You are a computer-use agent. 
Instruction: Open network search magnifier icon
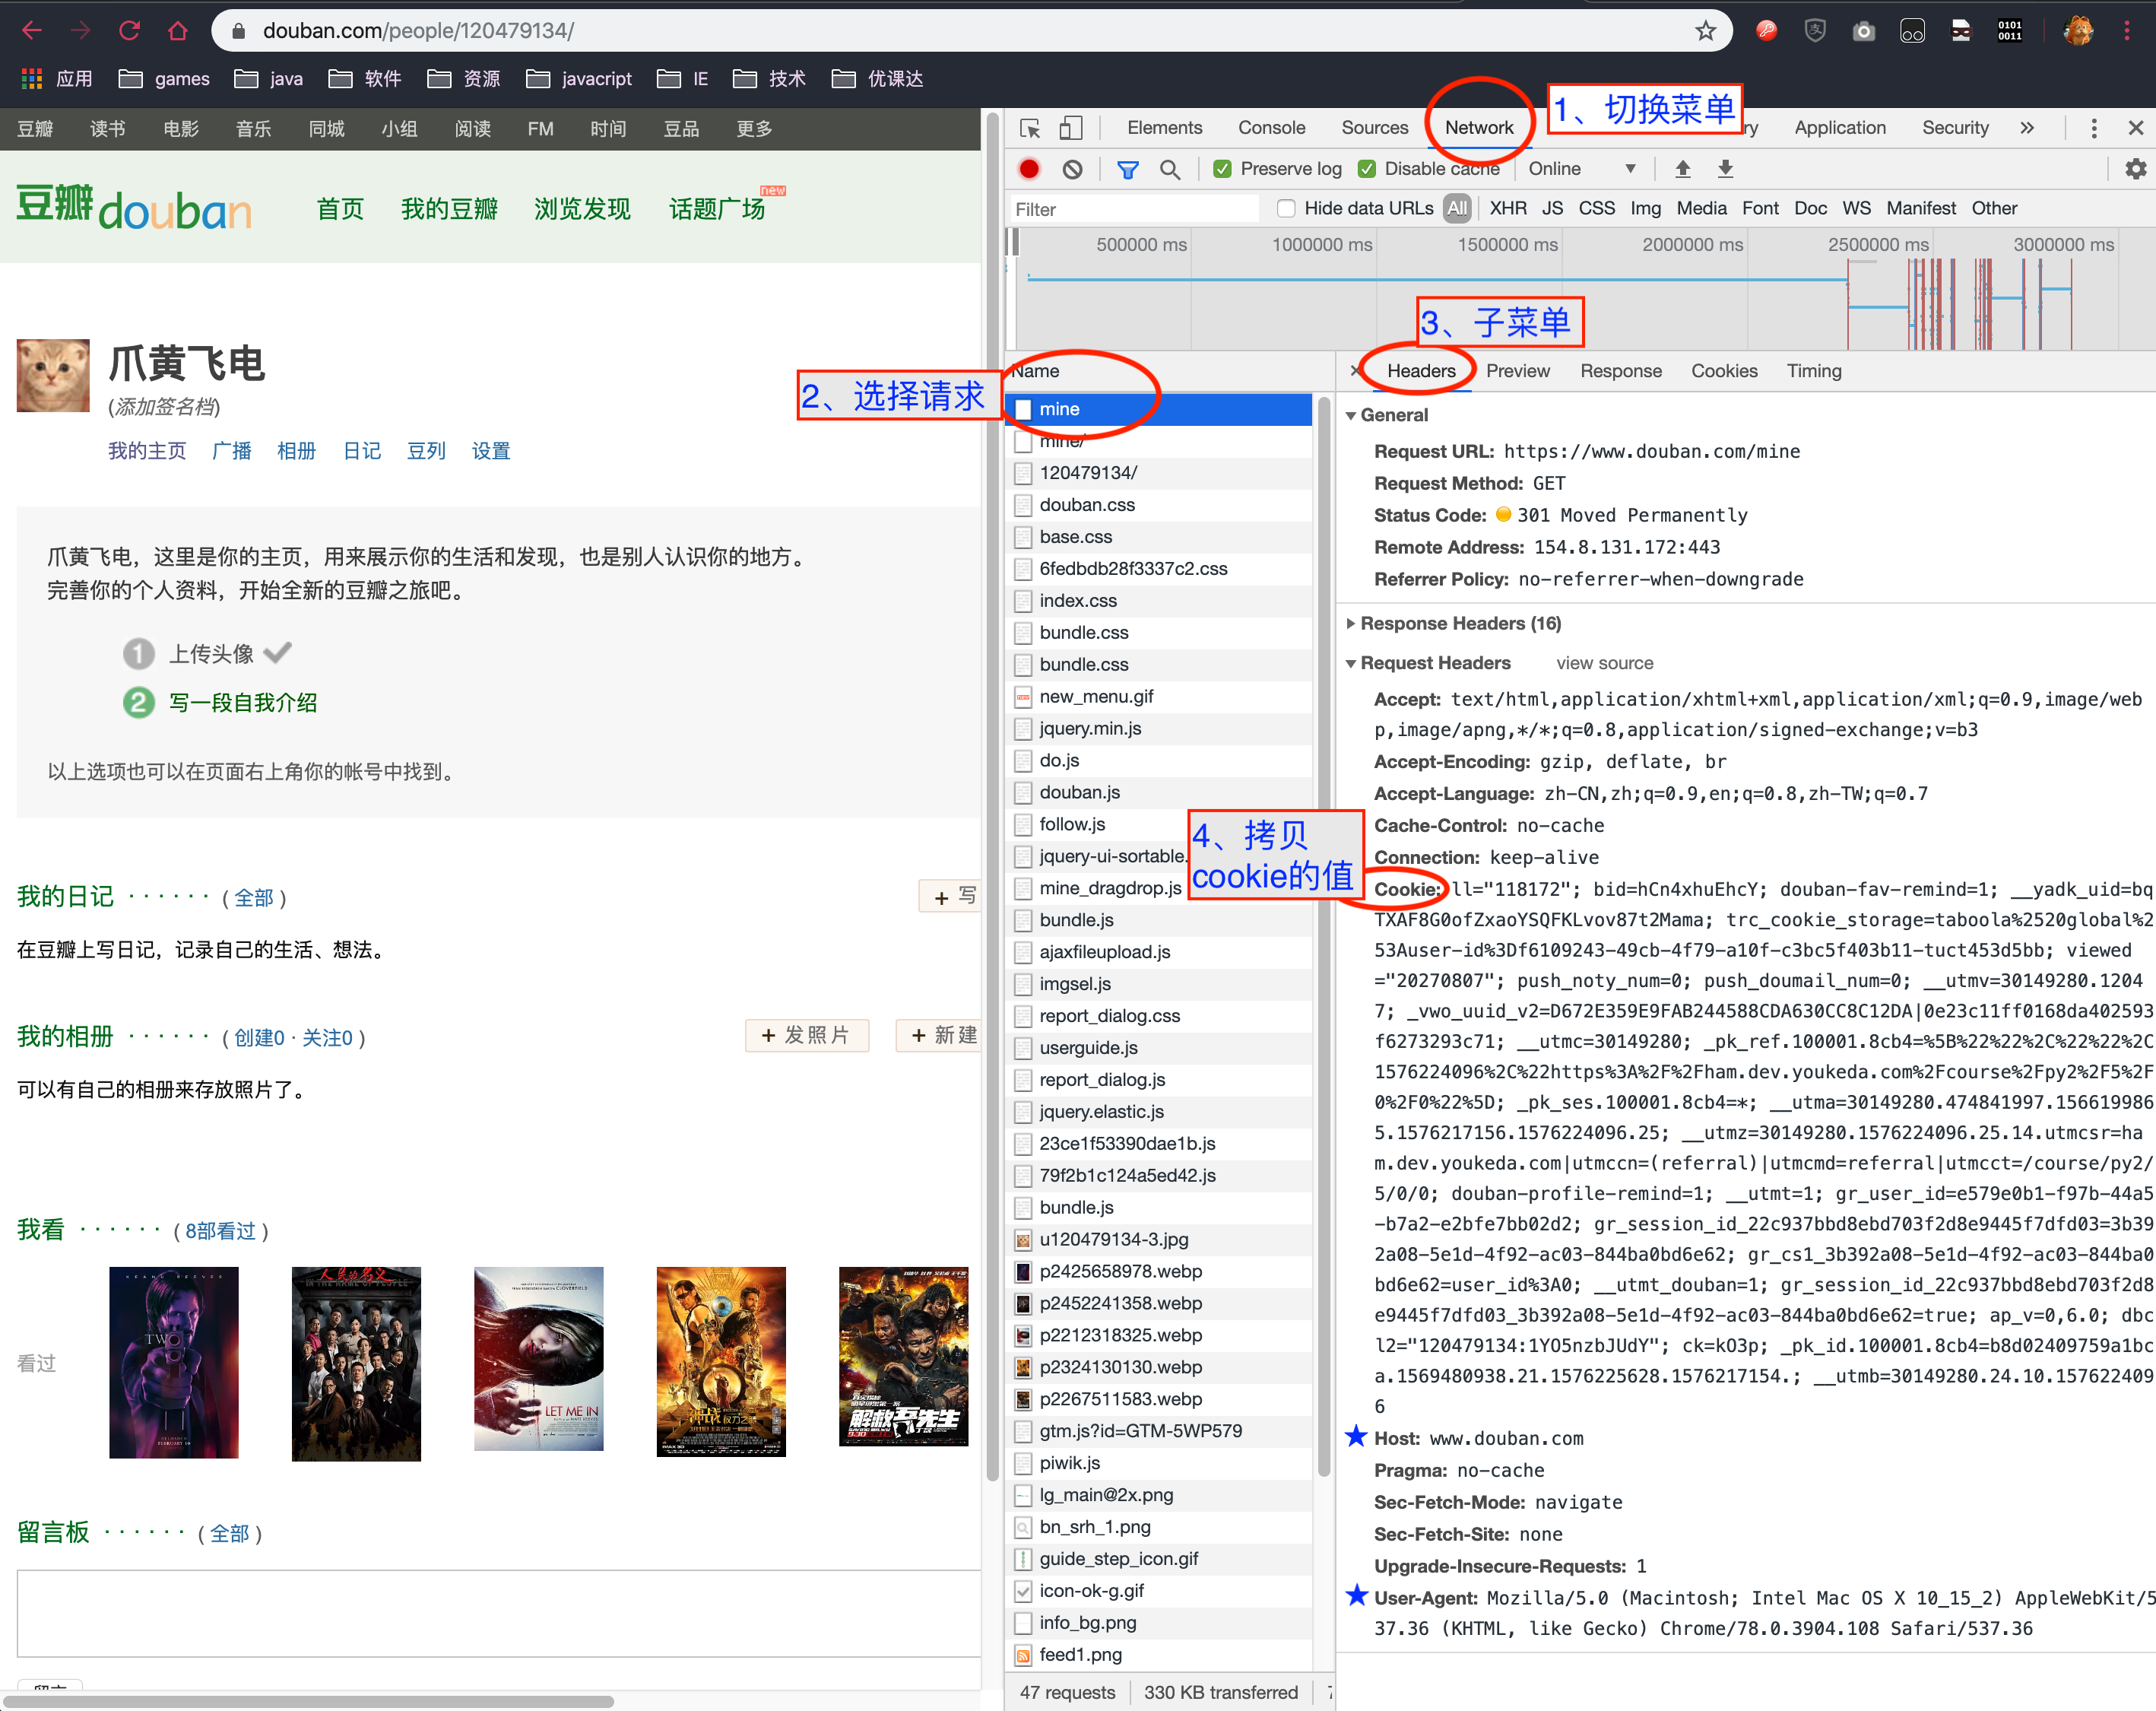coord(1170,169)
